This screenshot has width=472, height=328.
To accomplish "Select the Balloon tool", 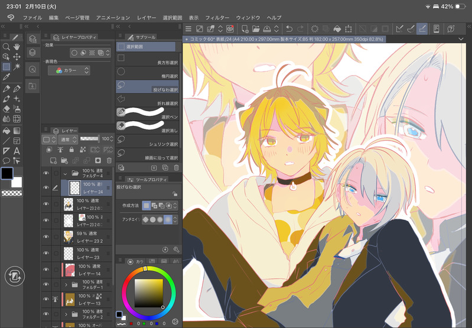I will click(x=6, y=161).
